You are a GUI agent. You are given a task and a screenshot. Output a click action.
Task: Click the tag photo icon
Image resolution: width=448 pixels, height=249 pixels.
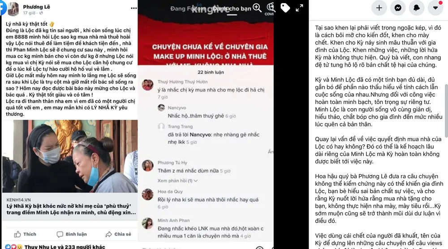click(x=285, y=8)
